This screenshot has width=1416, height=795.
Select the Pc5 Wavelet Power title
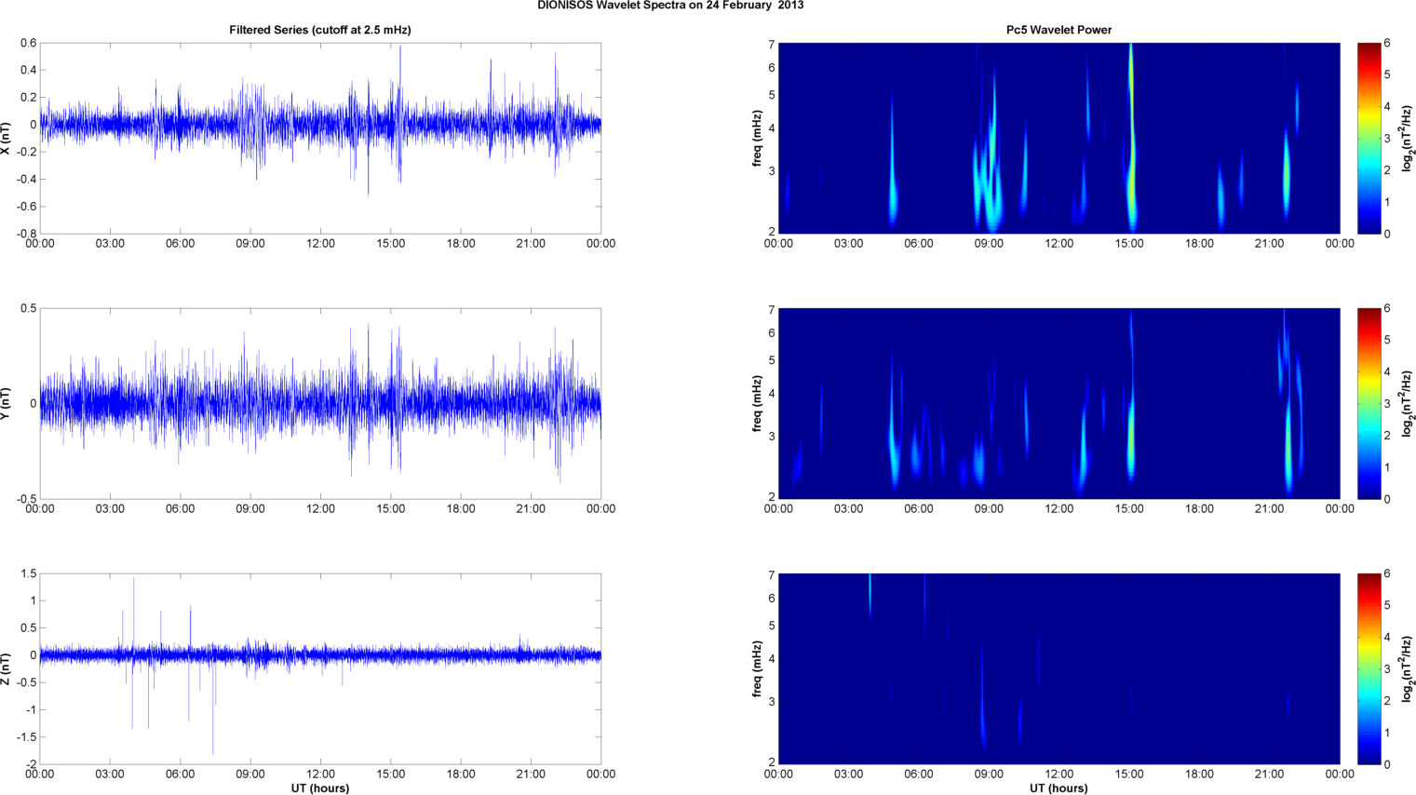1059,30
